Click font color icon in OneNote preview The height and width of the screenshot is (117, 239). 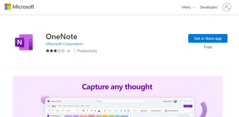99,111
